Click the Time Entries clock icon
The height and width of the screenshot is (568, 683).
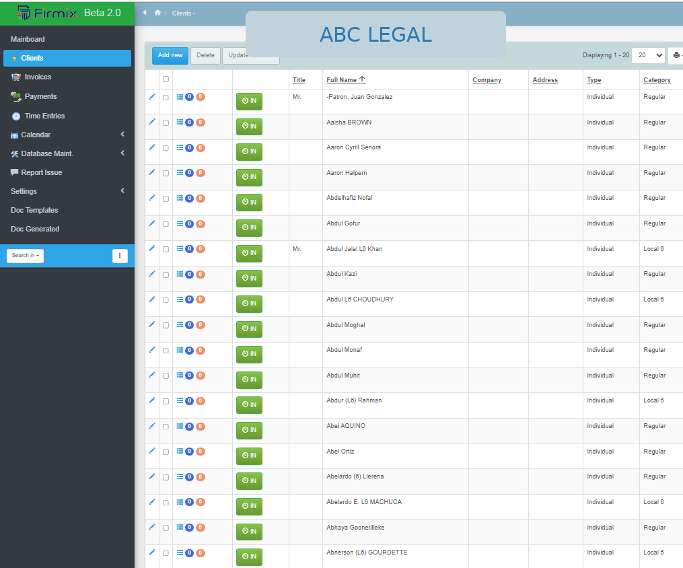[x=16, y=116]
